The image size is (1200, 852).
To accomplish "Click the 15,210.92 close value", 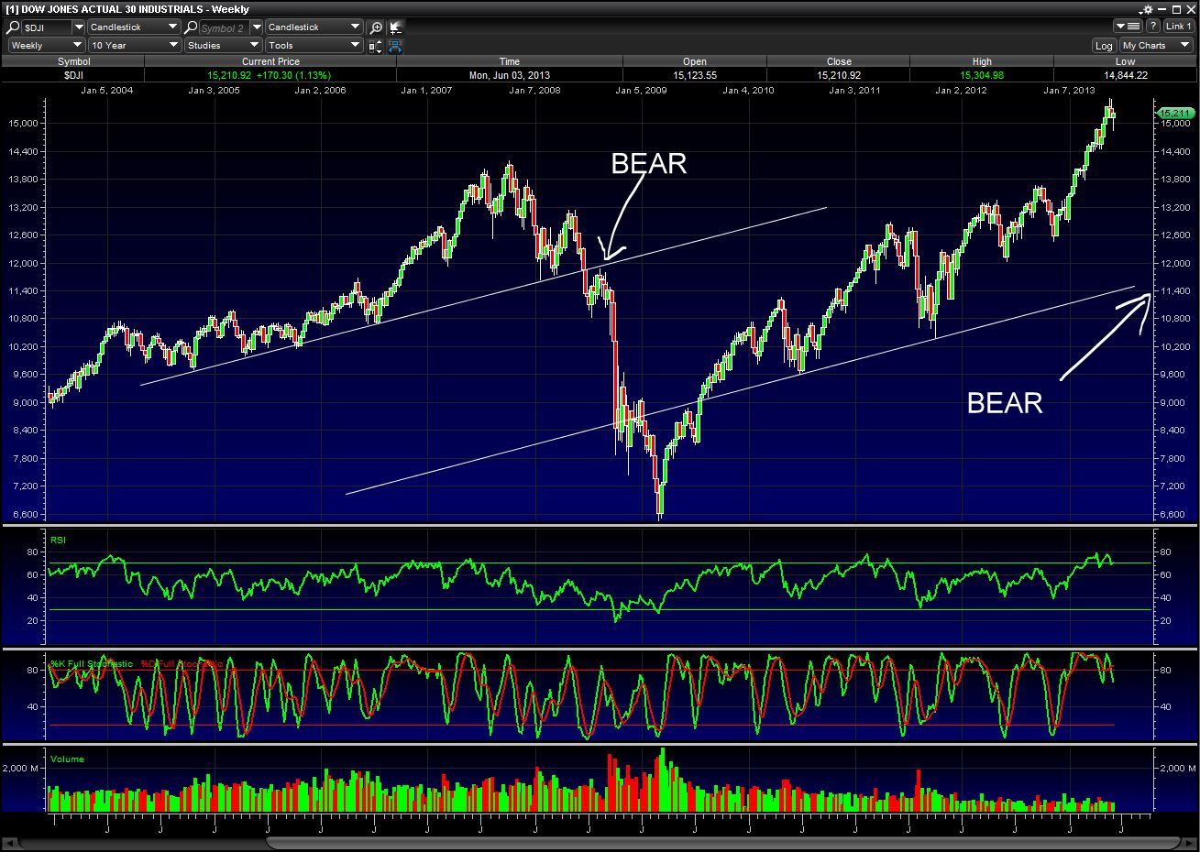I will [839, 75].
